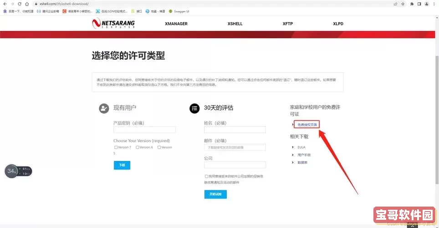Bookmark this page with the star icon
Viewport: 439px width, 228px height.
403,4
